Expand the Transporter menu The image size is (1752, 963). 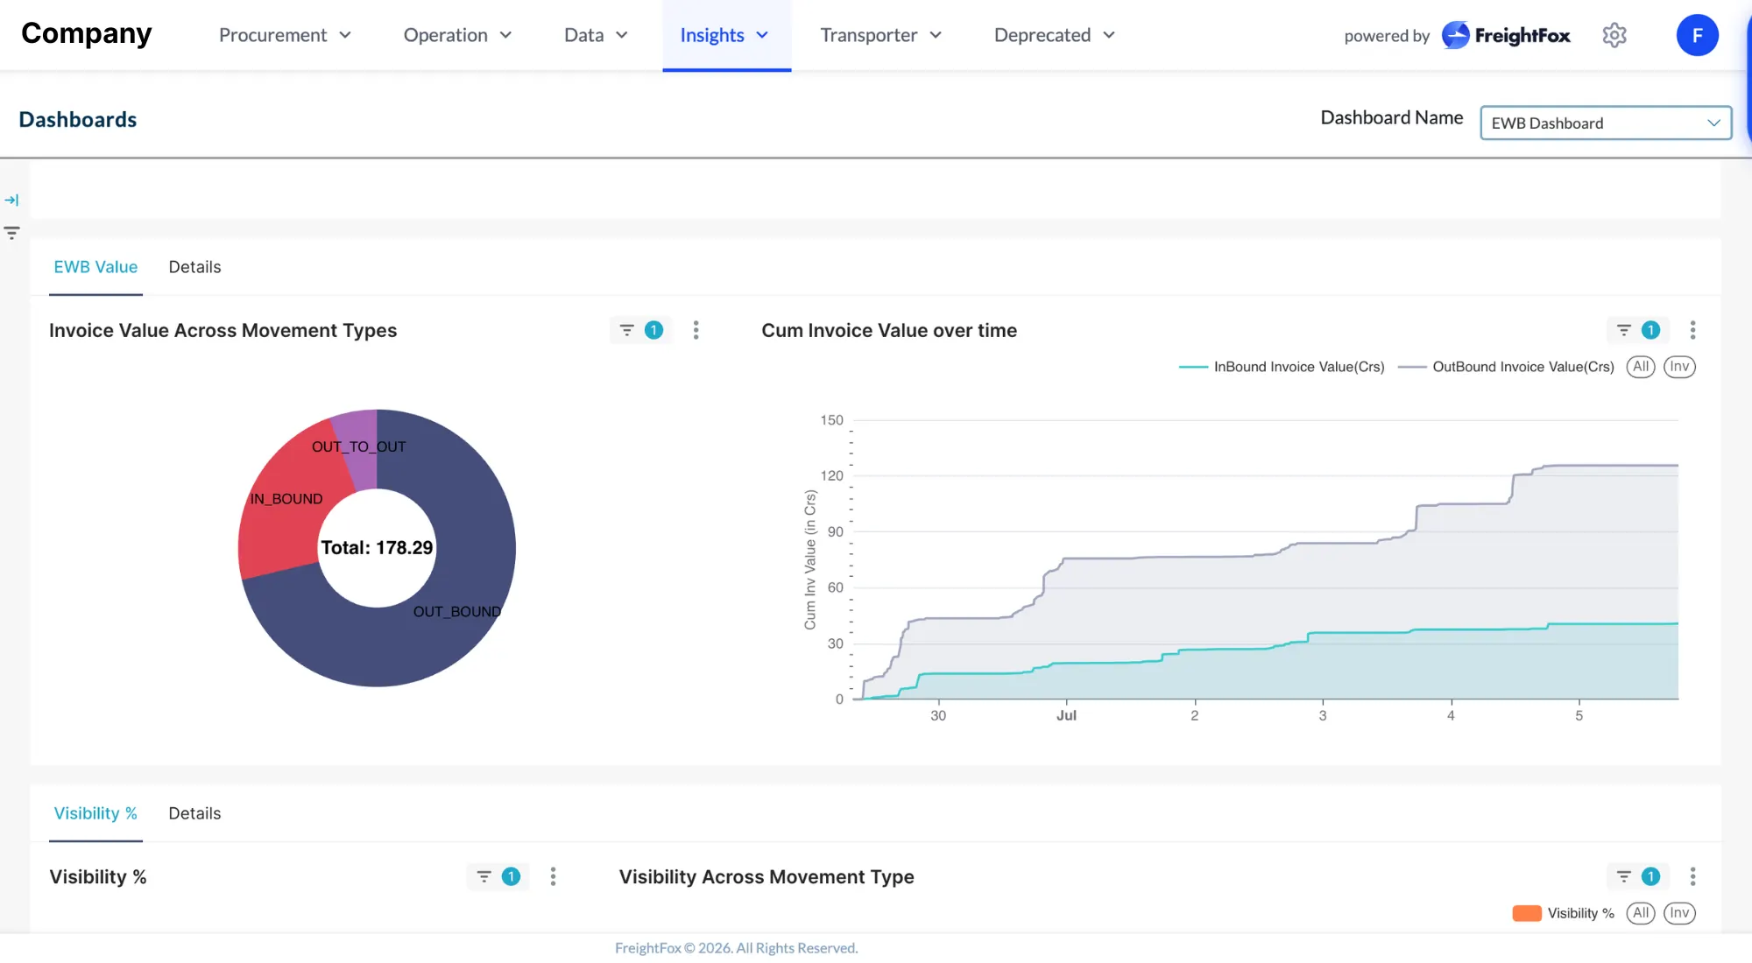[x=880, y=35]
